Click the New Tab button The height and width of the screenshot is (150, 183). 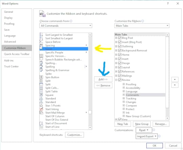click(123, 124)
